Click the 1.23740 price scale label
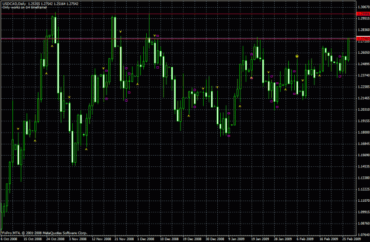 pos(363,76)
